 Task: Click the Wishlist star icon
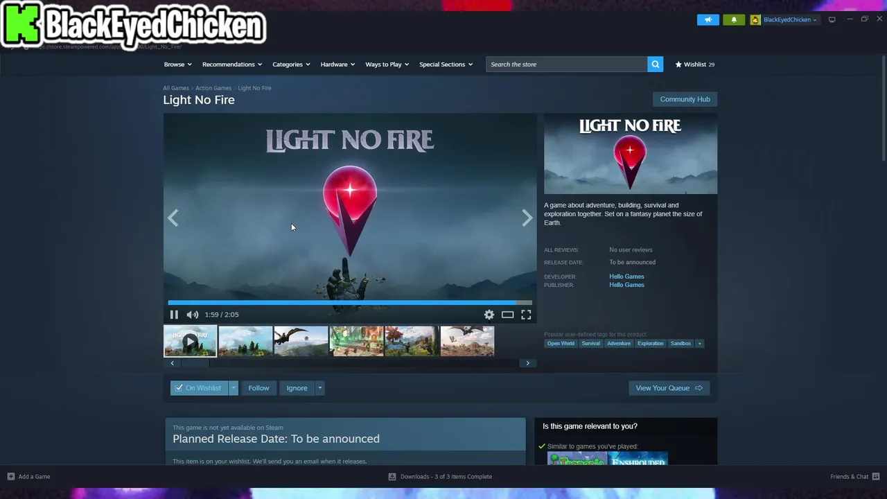coord(678,64)
